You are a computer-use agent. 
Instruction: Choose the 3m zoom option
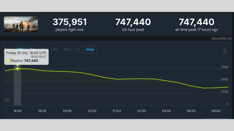click(x=56, y=50)
